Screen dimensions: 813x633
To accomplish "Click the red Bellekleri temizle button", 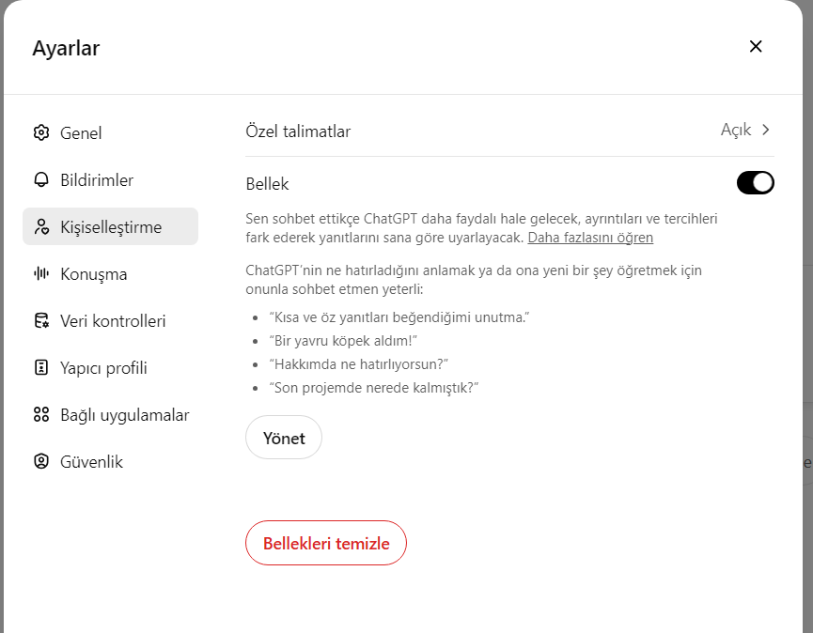I will click(326, 543).
